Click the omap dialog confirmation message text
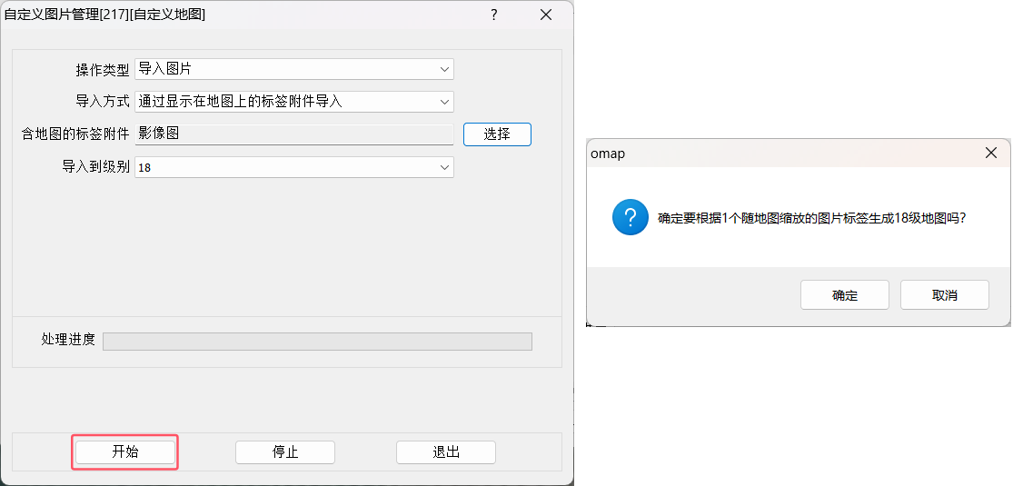The image size is (1013, 486). click(811, 218)
